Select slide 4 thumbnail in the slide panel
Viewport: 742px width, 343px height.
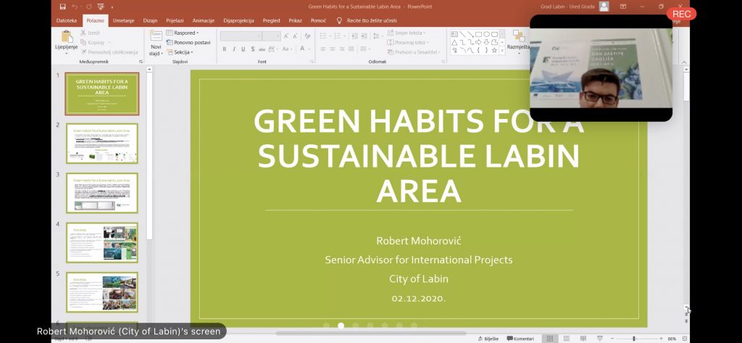click(x=102, y=242)
